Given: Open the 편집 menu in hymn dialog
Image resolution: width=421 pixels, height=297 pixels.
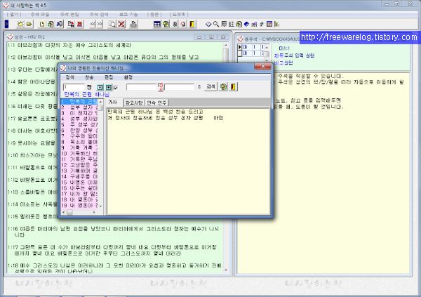Looking at the screenshot, I should (109, 77).
